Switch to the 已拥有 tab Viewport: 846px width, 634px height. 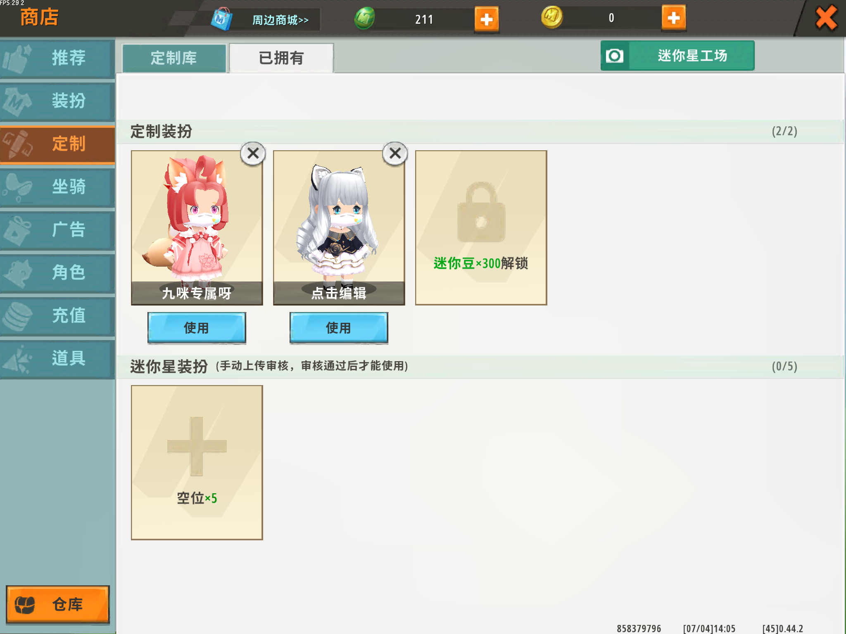click(281, 58)
